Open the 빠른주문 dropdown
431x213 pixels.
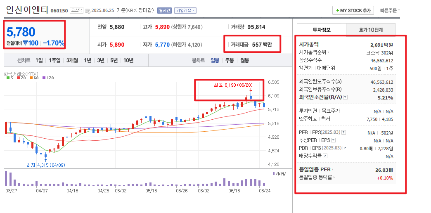pyautogui.click(x=390, y=11)
